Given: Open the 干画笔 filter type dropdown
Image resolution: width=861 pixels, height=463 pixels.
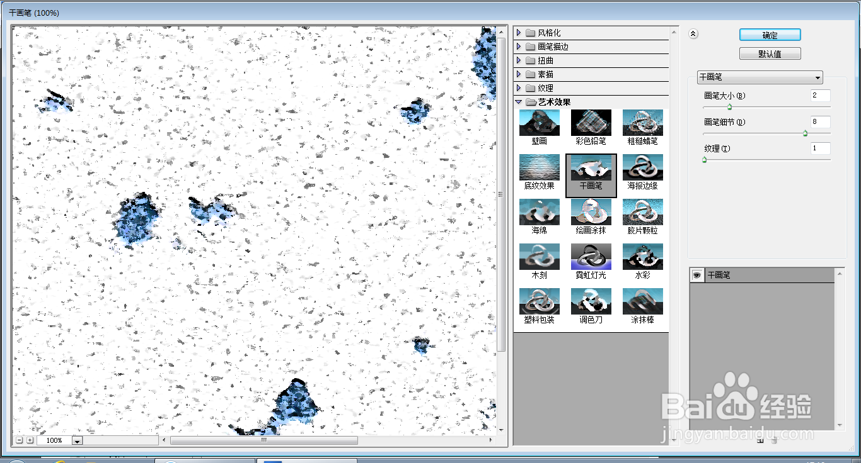Looking at the screenshot, I should pyautogui.click(x=760, y=77).
